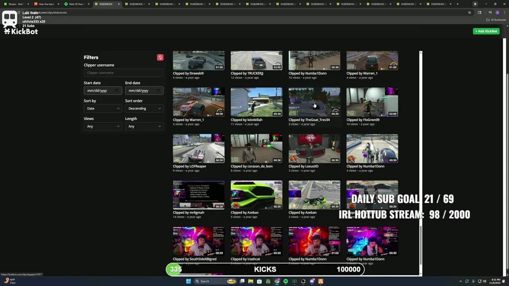
Task: Open the clip by TRUCKERJJ
Action: 256,60
